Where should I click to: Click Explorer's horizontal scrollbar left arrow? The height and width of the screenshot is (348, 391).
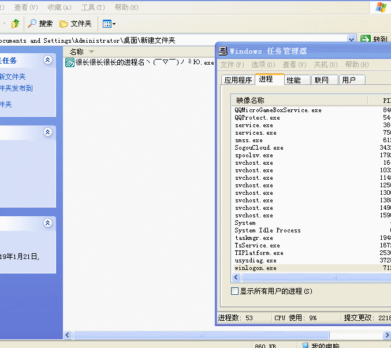point(68,335)
